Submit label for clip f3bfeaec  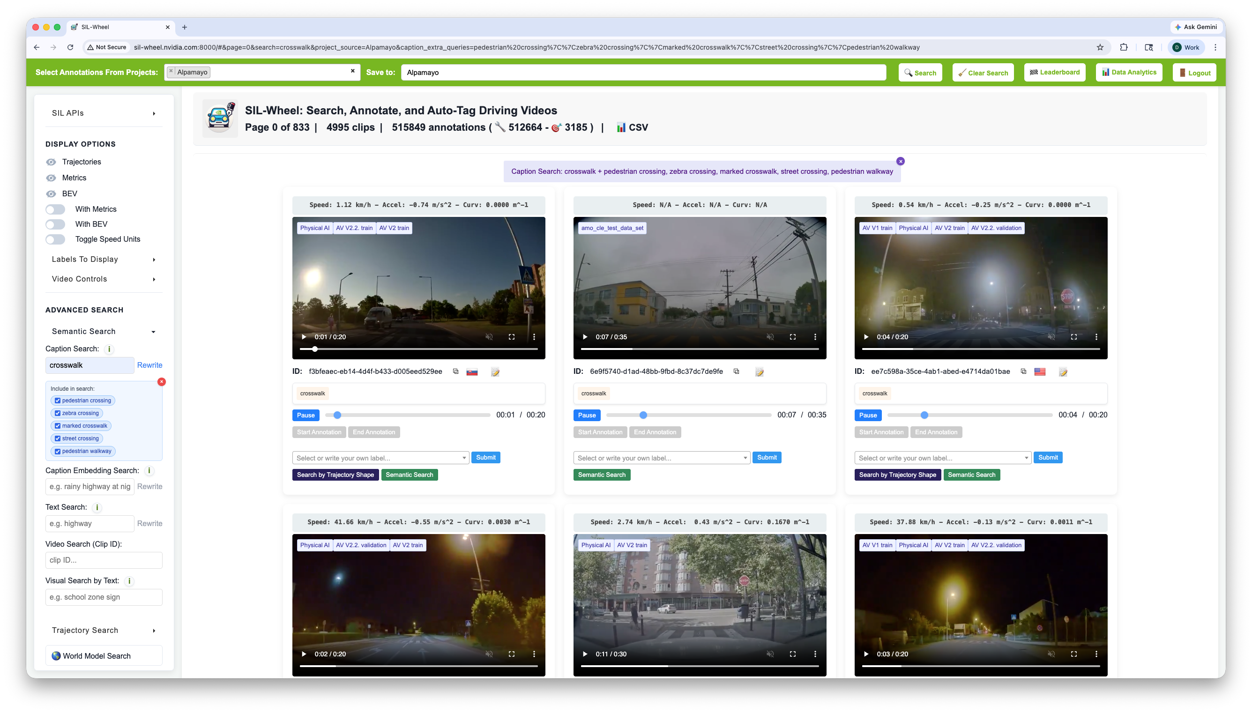tap(486, 458)
